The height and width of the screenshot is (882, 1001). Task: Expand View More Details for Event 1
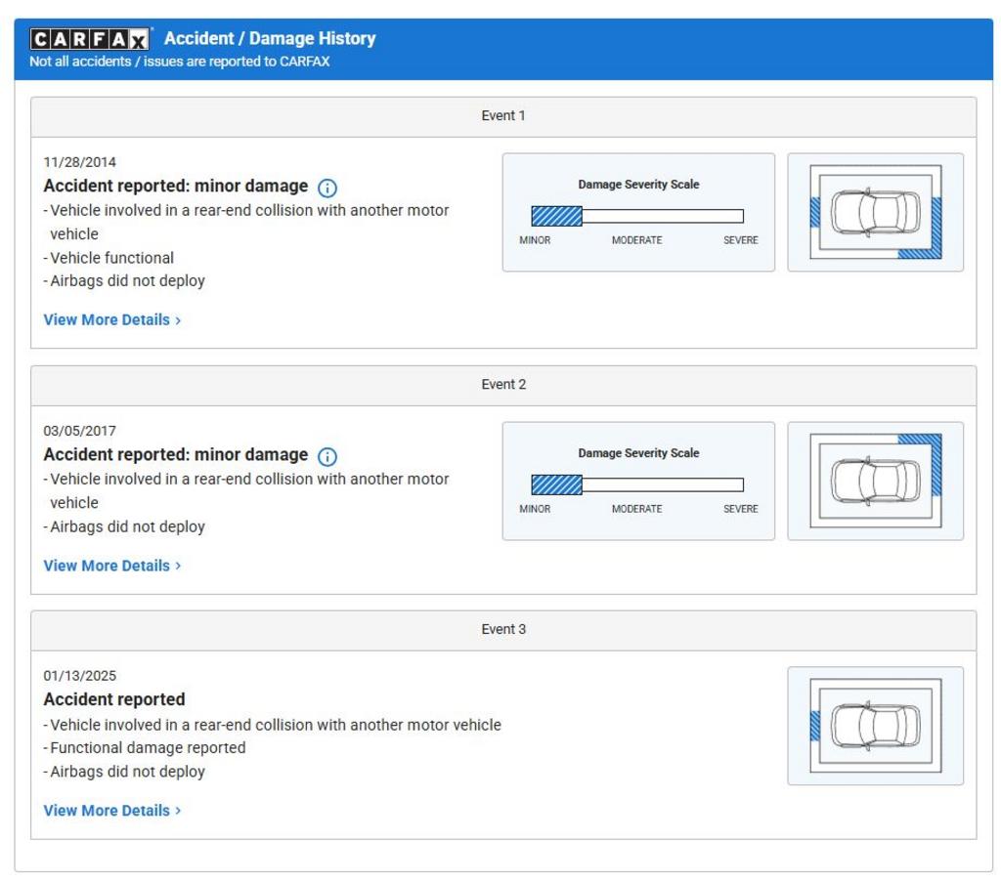[x=111, y=320]
